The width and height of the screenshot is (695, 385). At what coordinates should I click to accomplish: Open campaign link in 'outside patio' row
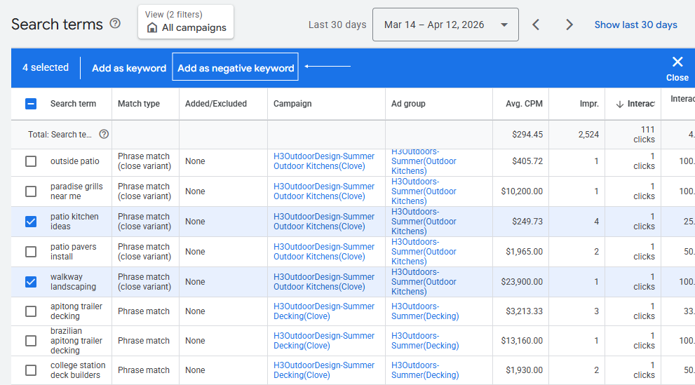[324, 161]
